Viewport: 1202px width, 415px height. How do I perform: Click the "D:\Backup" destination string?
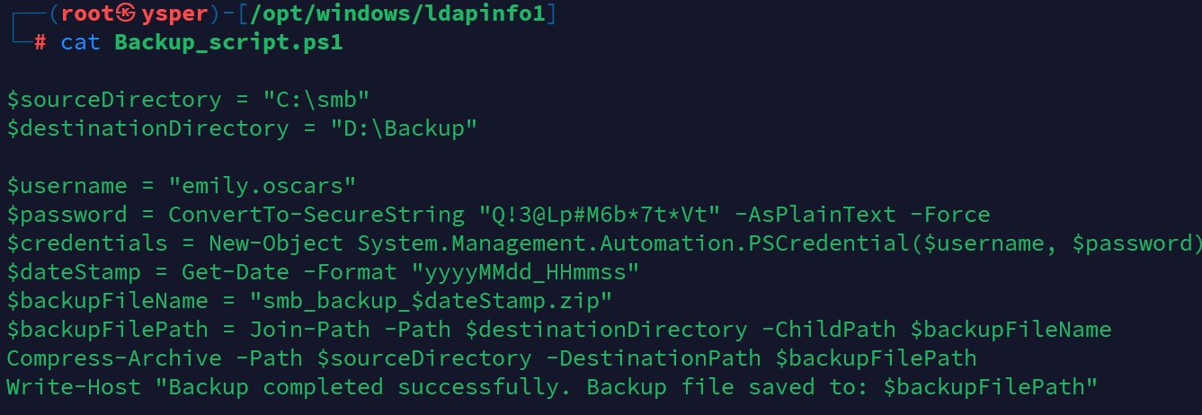coord(404,128)
